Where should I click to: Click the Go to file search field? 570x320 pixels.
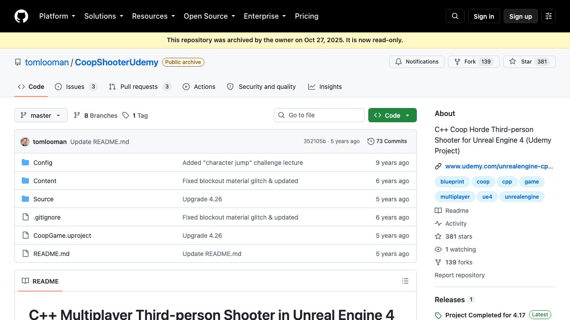pos(319,115)
